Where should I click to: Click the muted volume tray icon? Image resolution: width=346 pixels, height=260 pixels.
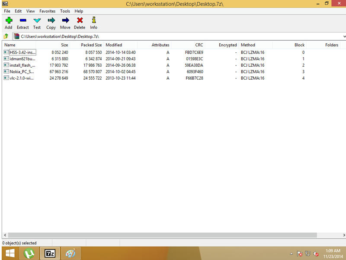(316, 253)
